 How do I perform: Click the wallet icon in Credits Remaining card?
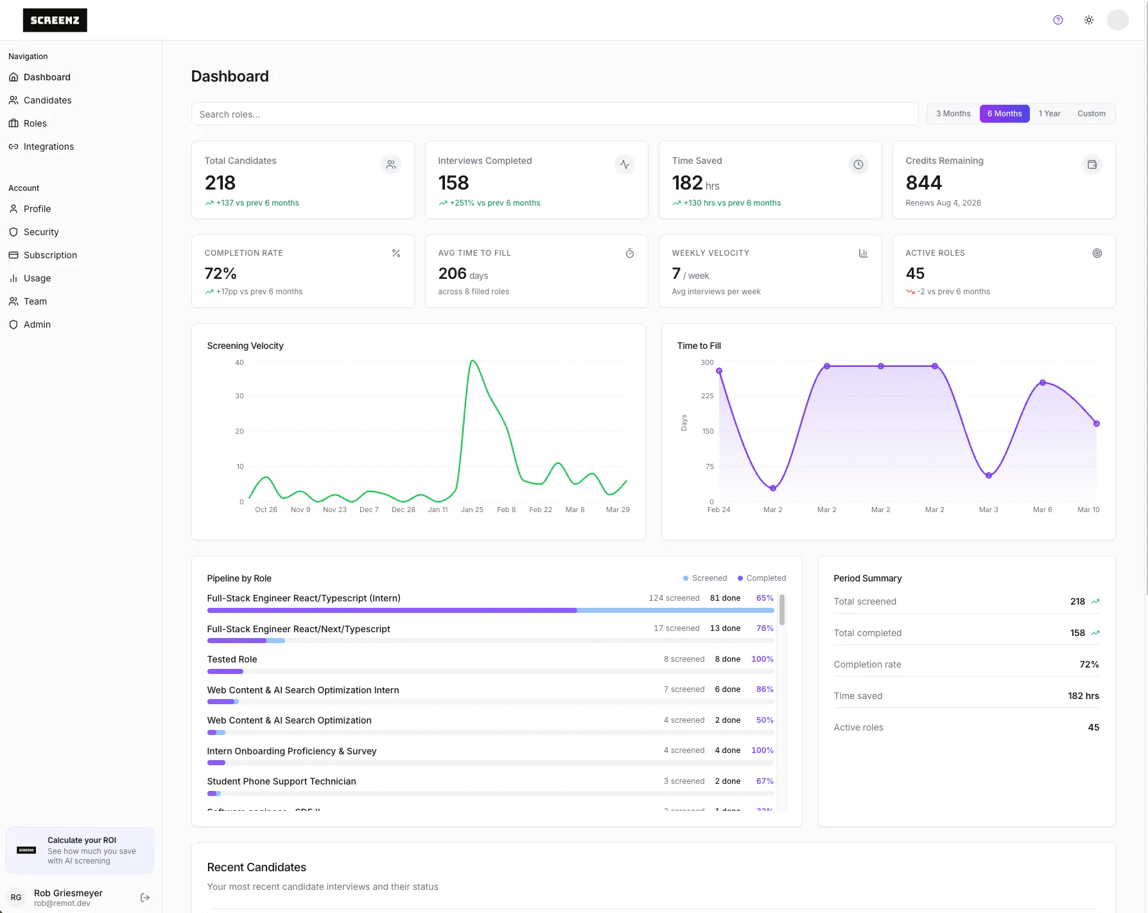(1092, 164)
